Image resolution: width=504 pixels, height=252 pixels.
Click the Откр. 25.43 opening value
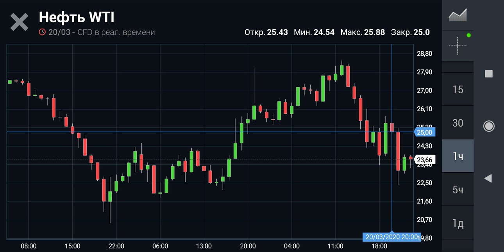(x=266, y=32)
